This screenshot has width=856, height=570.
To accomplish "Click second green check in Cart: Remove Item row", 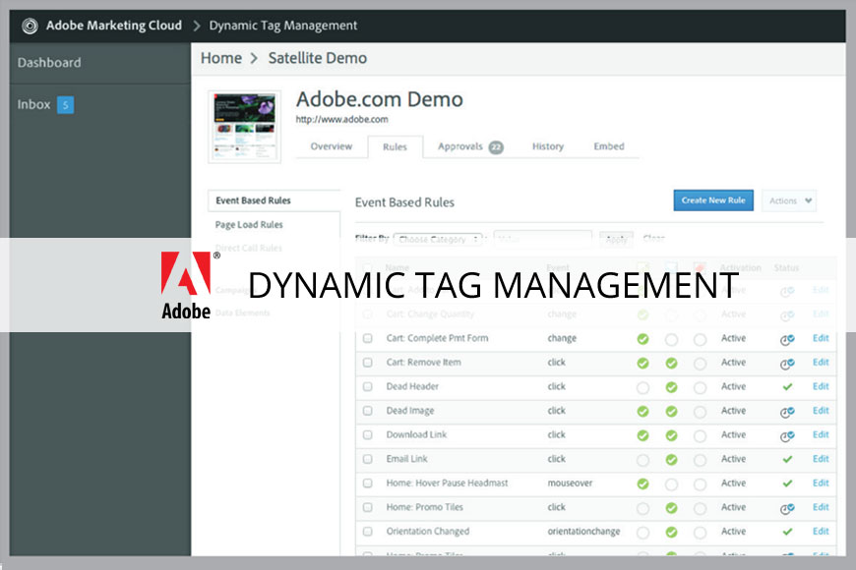I will [671, 364].
